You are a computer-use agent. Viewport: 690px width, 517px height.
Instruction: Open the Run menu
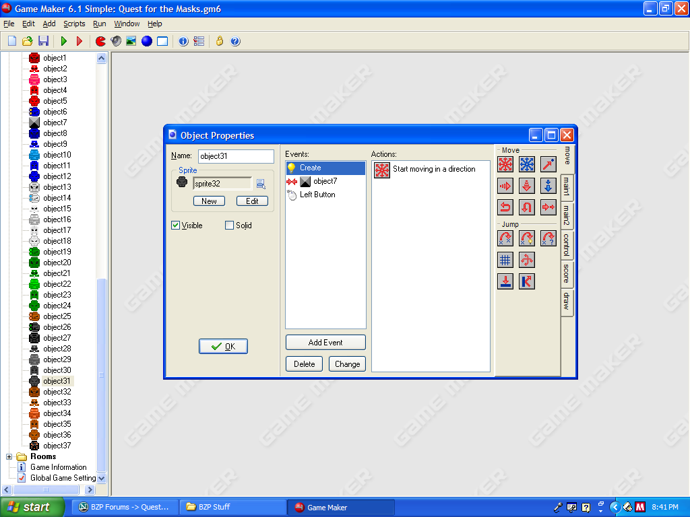coord(100,24)
